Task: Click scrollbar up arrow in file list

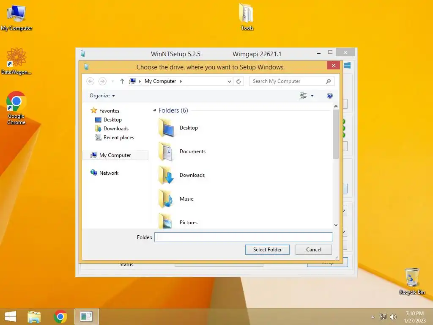Action: (x=336, y=106)
